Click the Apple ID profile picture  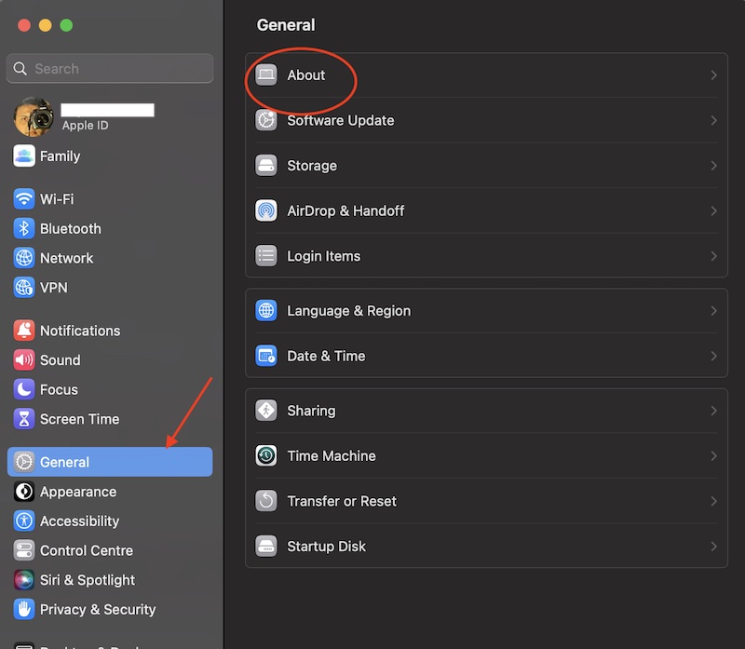pos(34,117)
